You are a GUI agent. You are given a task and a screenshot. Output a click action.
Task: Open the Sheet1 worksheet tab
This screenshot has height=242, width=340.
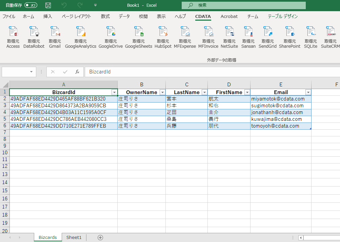74,238
